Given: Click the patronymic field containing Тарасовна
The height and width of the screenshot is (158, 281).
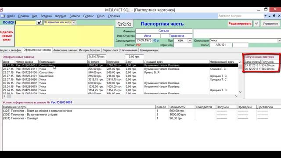Looking at the screenshot, I should (x=177, y=36).
